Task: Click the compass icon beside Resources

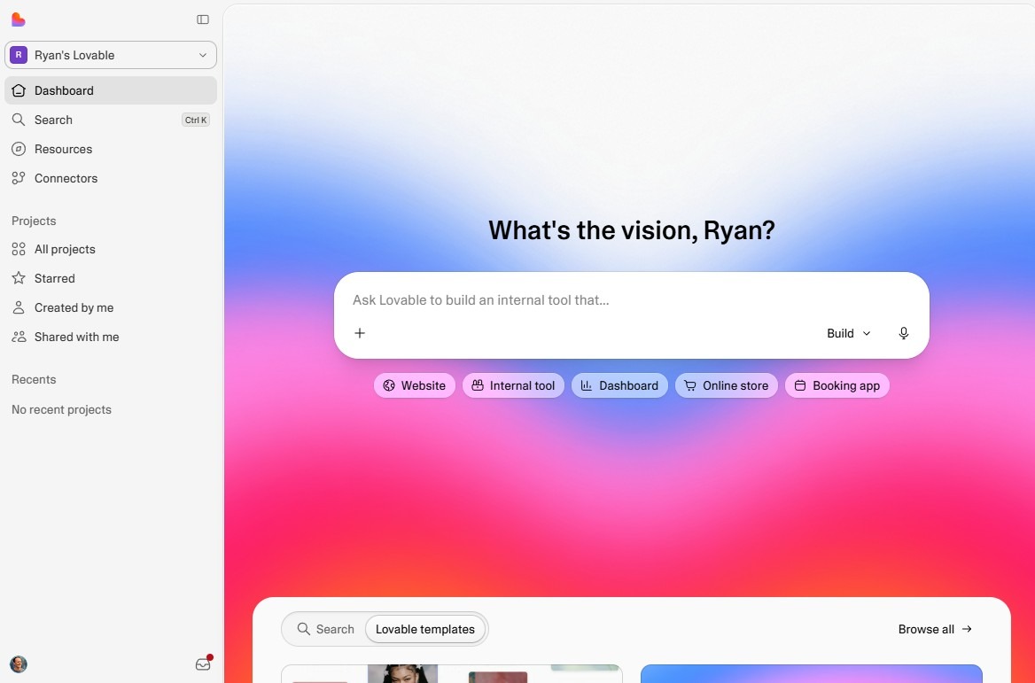Action: pos(19,149)
